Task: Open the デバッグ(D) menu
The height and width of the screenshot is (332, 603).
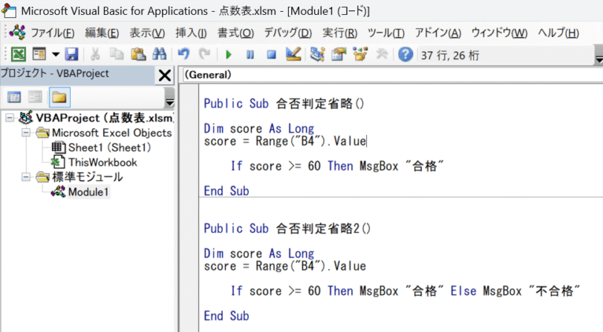Action: point(288,33)
